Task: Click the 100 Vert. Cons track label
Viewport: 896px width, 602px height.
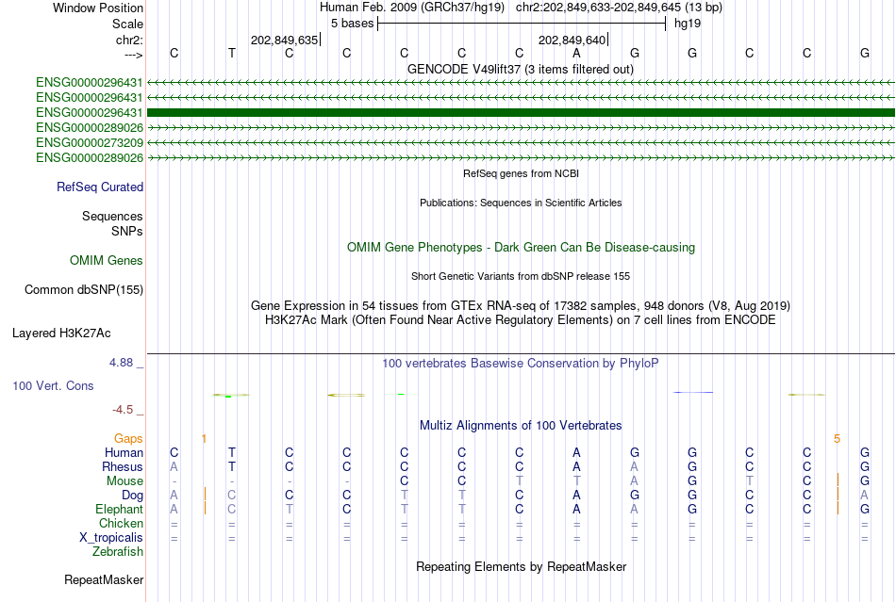Action: (53, 385)
